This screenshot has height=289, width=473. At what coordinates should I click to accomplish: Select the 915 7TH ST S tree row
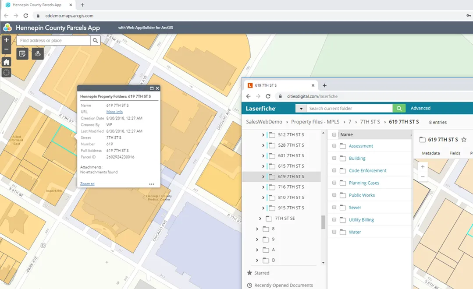tap(281, 208)
